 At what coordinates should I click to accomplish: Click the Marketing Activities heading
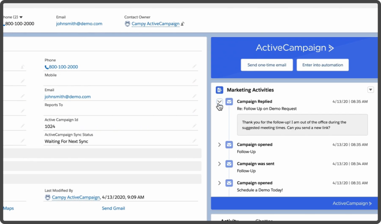point(250,90)
